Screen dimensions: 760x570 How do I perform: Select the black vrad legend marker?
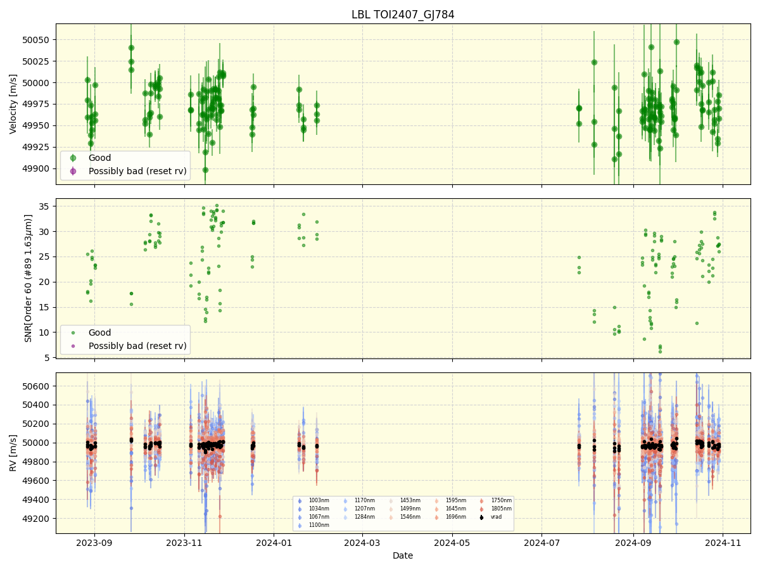(x=481, y=517)
